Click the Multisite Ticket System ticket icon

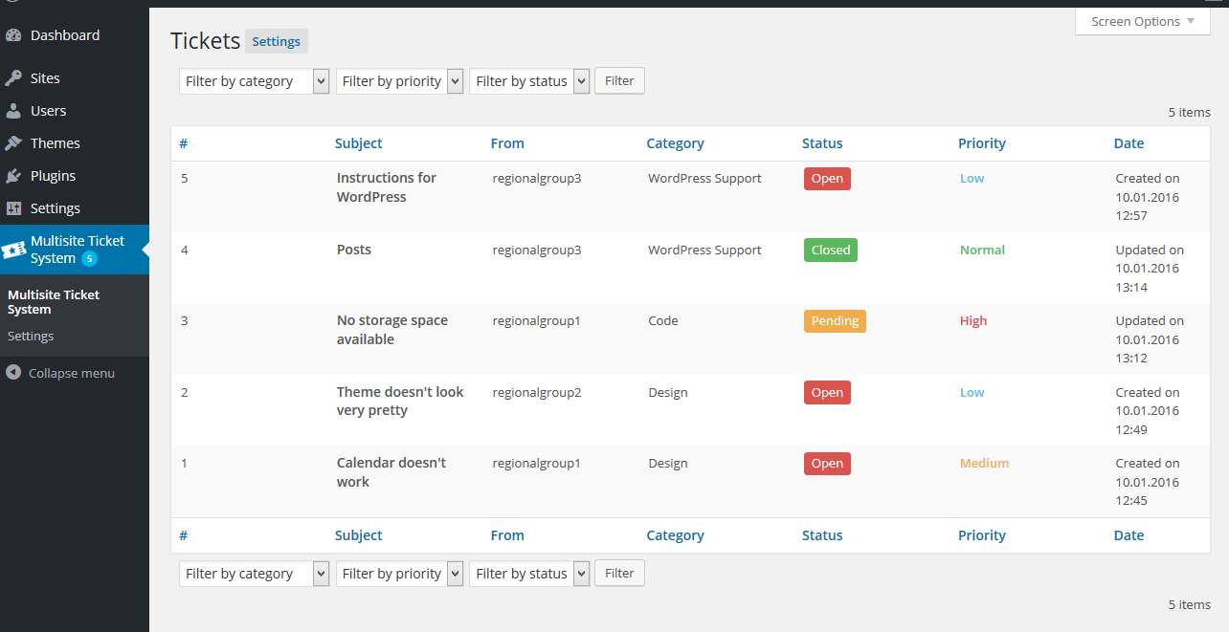[x=13, y=250]
